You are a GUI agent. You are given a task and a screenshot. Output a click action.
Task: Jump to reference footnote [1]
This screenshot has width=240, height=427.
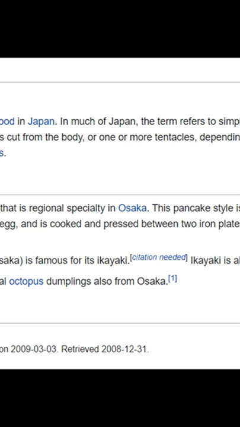pos(172,279)
